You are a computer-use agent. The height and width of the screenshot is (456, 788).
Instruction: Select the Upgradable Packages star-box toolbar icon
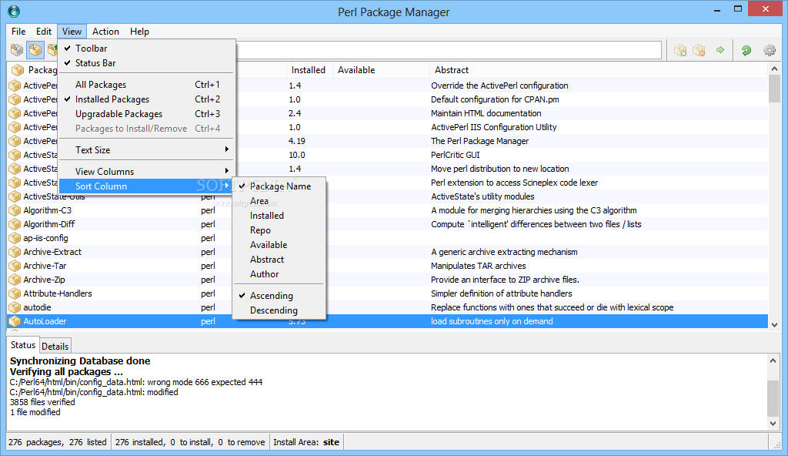tap(52, 50)
